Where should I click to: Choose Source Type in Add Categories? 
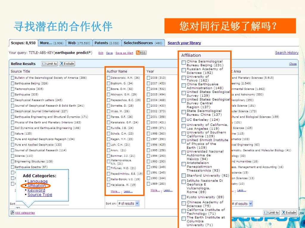pyautogui.click(x=40, y=194)
